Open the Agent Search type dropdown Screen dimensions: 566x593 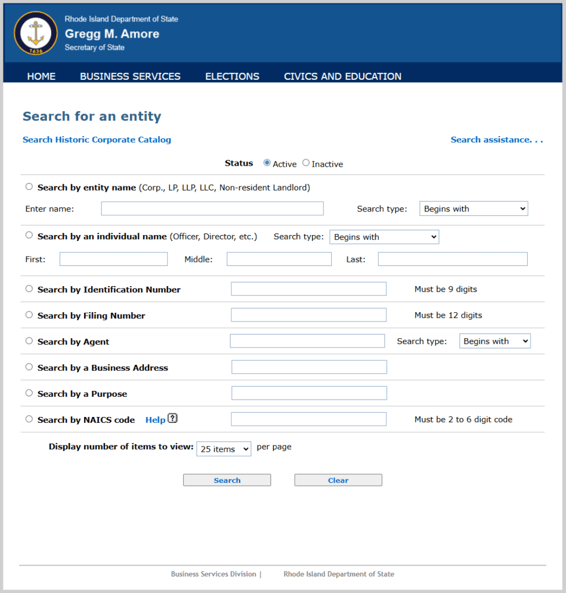pos(495,341)
